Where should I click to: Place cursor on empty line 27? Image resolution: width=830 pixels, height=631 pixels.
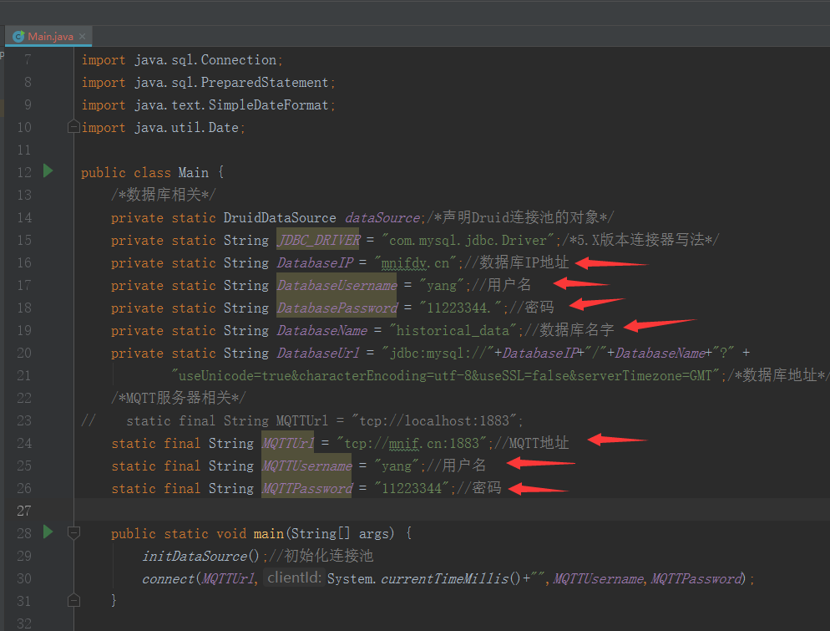tap(452, 511)
